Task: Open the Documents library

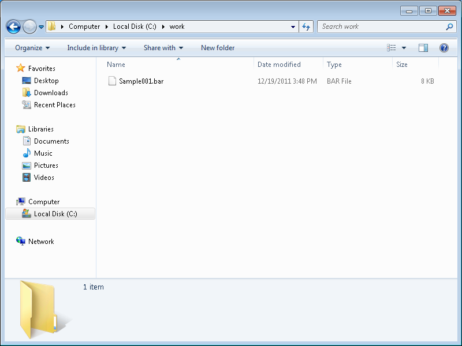Action: pos(51,141)
